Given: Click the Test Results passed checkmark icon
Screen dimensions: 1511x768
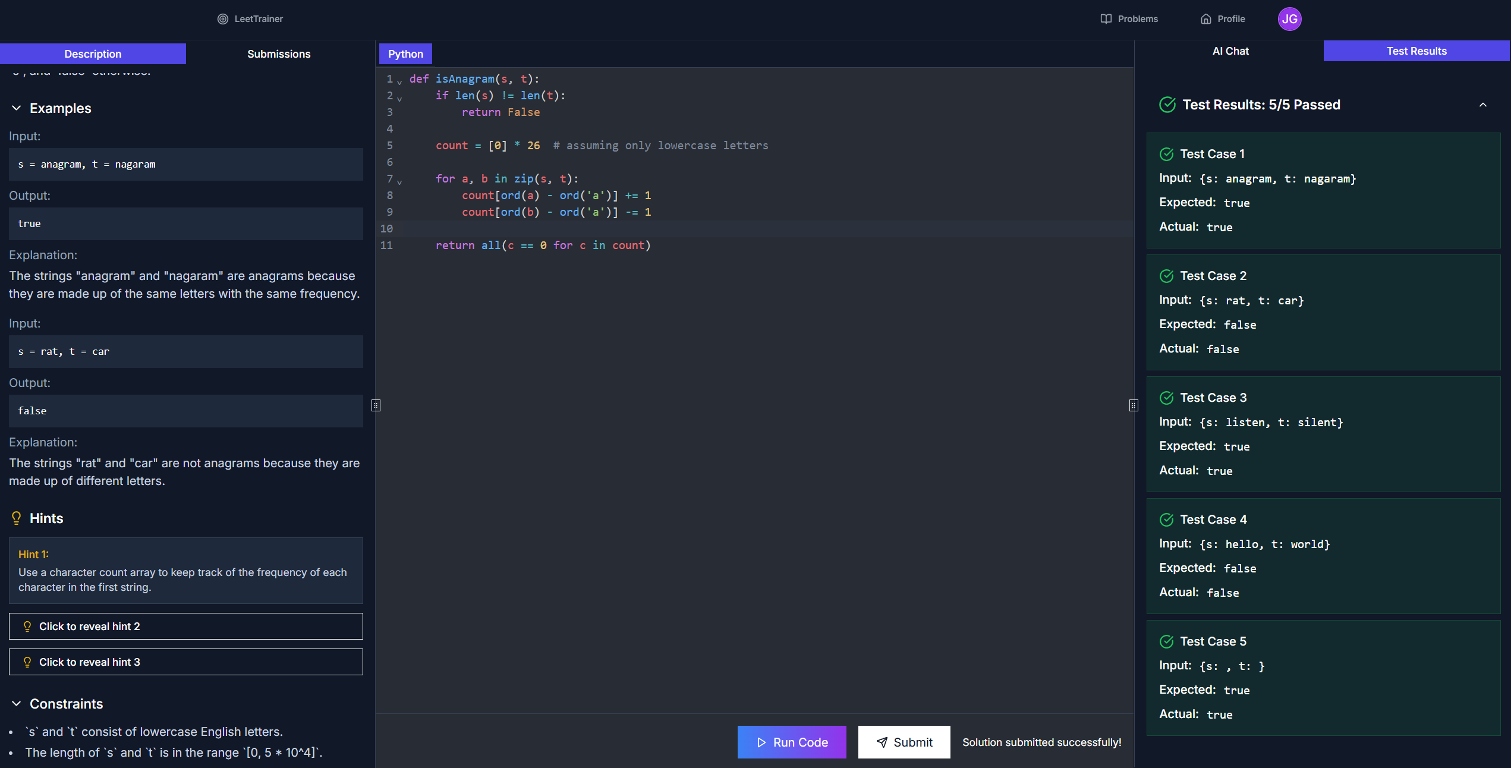Looking at the screenshot, I should 1167,105.
